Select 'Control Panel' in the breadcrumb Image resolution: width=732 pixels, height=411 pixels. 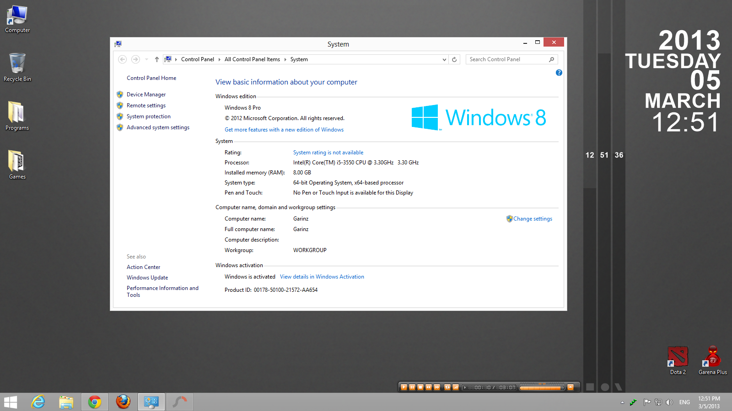[198, 59]
